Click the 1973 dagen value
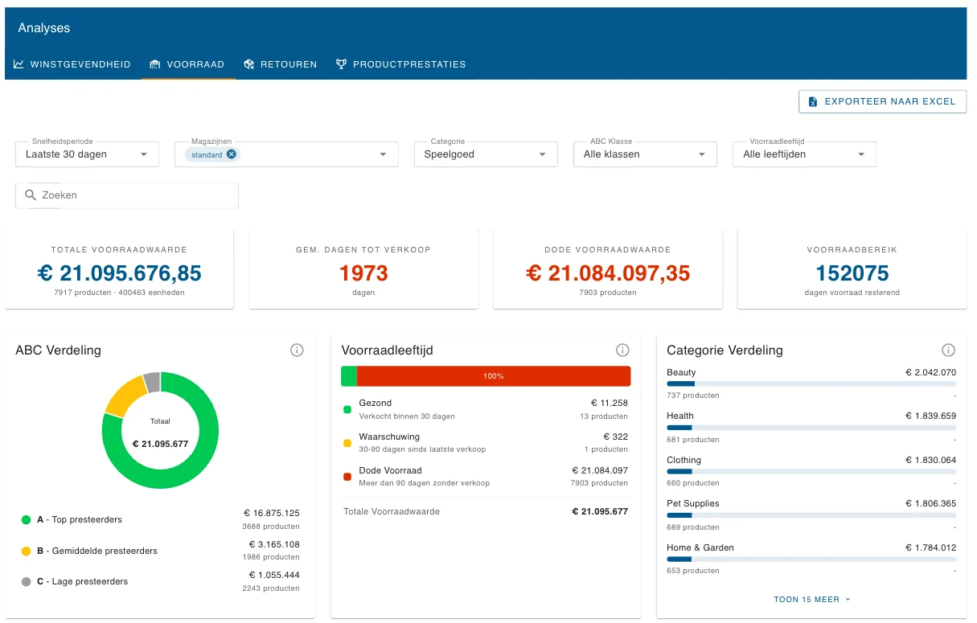 click(x=363, y=273)
